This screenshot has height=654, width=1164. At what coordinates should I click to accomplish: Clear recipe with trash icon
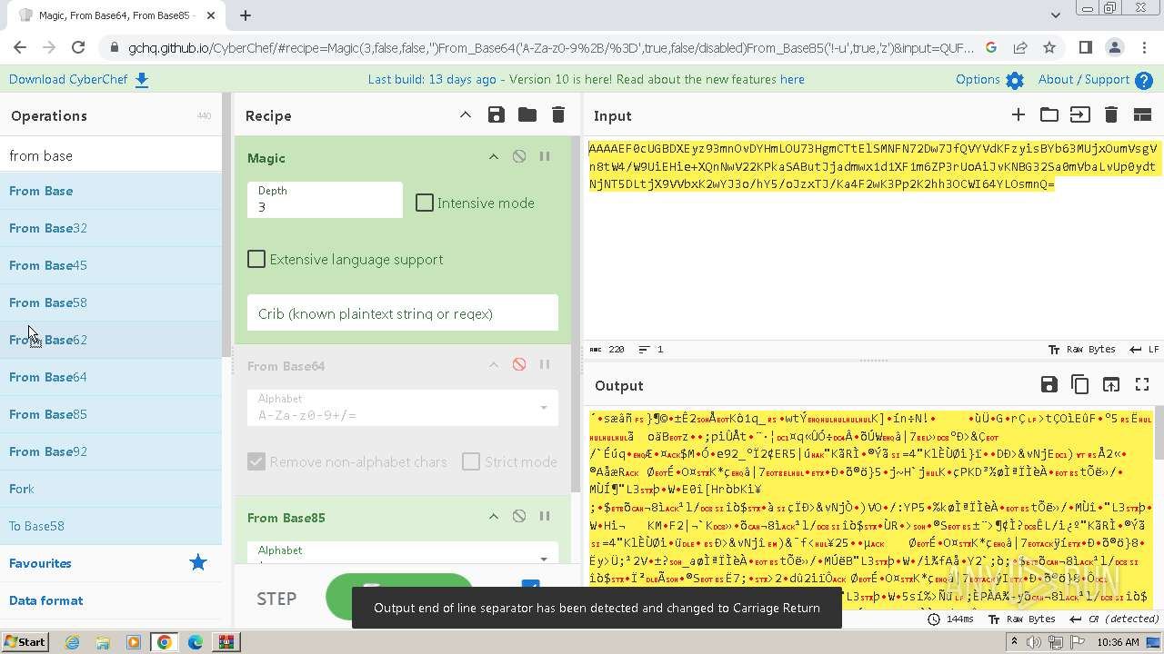(x=558, y=114)
